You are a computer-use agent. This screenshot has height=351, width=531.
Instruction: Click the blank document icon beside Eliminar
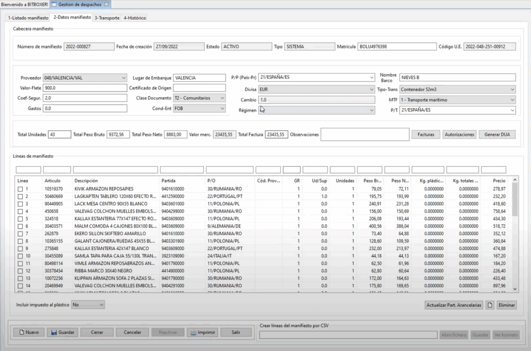(489, 305)
